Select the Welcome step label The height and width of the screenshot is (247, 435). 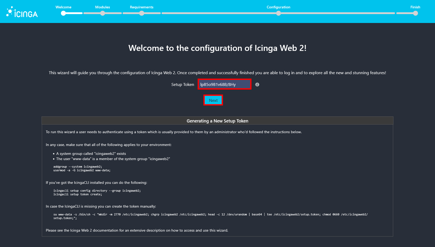[63, 7]
